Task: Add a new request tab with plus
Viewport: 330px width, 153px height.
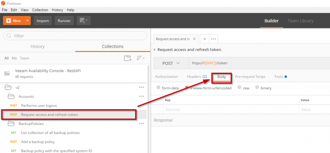Action: tap(205, 39)
